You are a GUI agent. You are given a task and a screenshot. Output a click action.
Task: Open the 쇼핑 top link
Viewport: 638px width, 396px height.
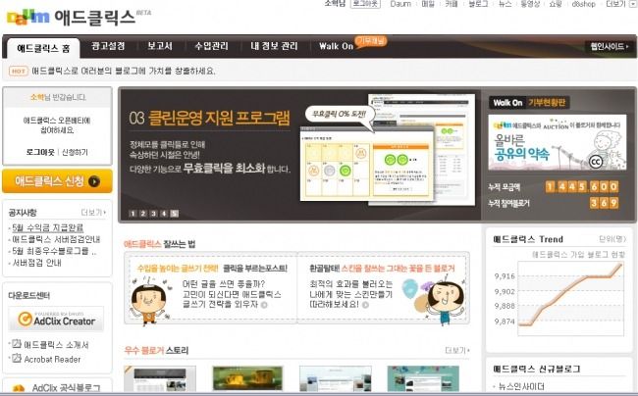pos(556,4)
